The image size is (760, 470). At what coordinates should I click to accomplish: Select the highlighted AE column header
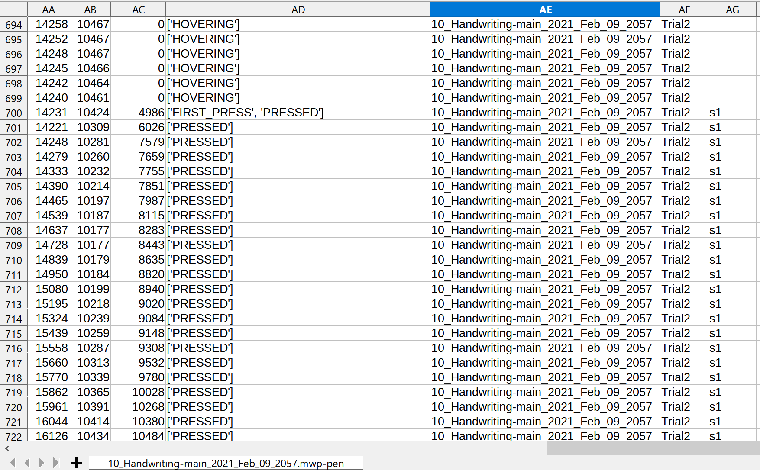point(545,10)
